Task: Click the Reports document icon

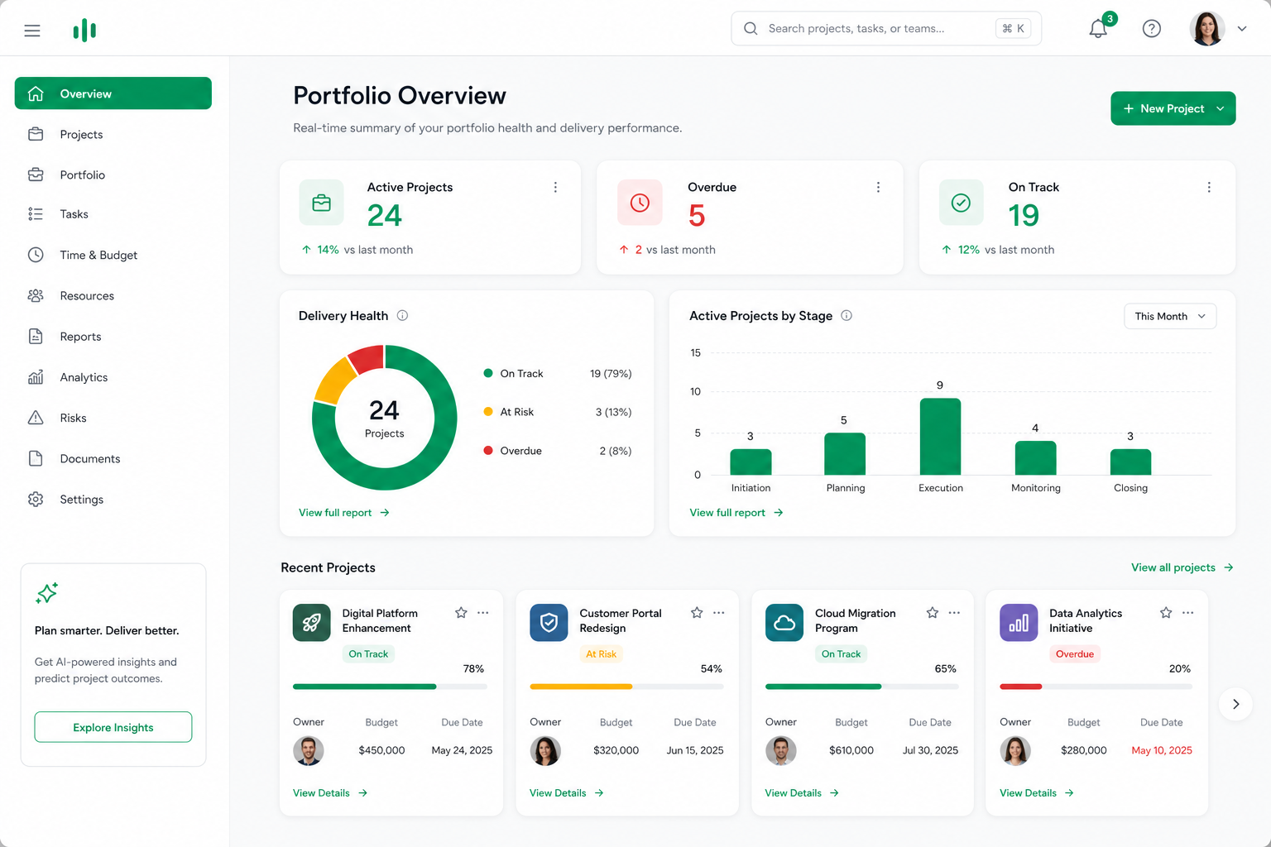Action: [x=36, y=336]
